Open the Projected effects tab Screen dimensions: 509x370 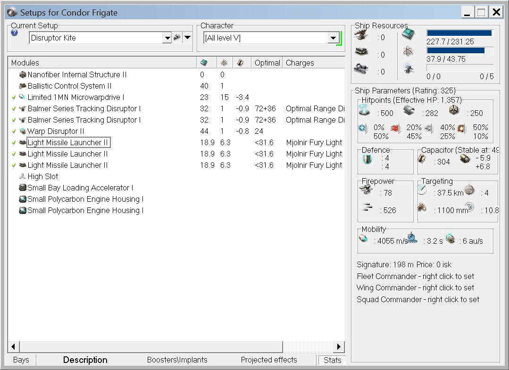[269, 360]
